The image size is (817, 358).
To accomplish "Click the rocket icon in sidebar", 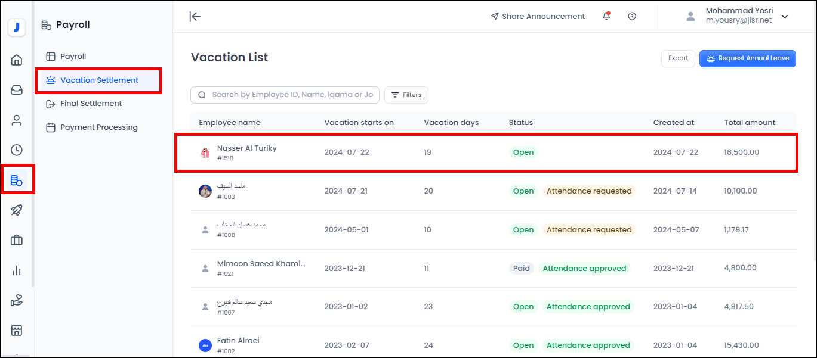I will (x=17, y=210).
